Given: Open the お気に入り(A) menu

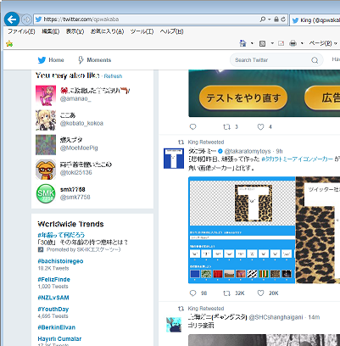Looking at the screenshot, I should pyautogui.click(x=107, y=31).
